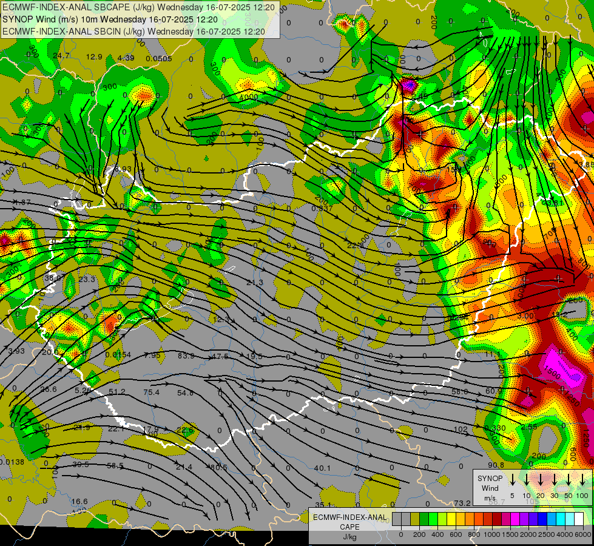
Task: Click the 40.1 value on the map
Action: (322, 468)
